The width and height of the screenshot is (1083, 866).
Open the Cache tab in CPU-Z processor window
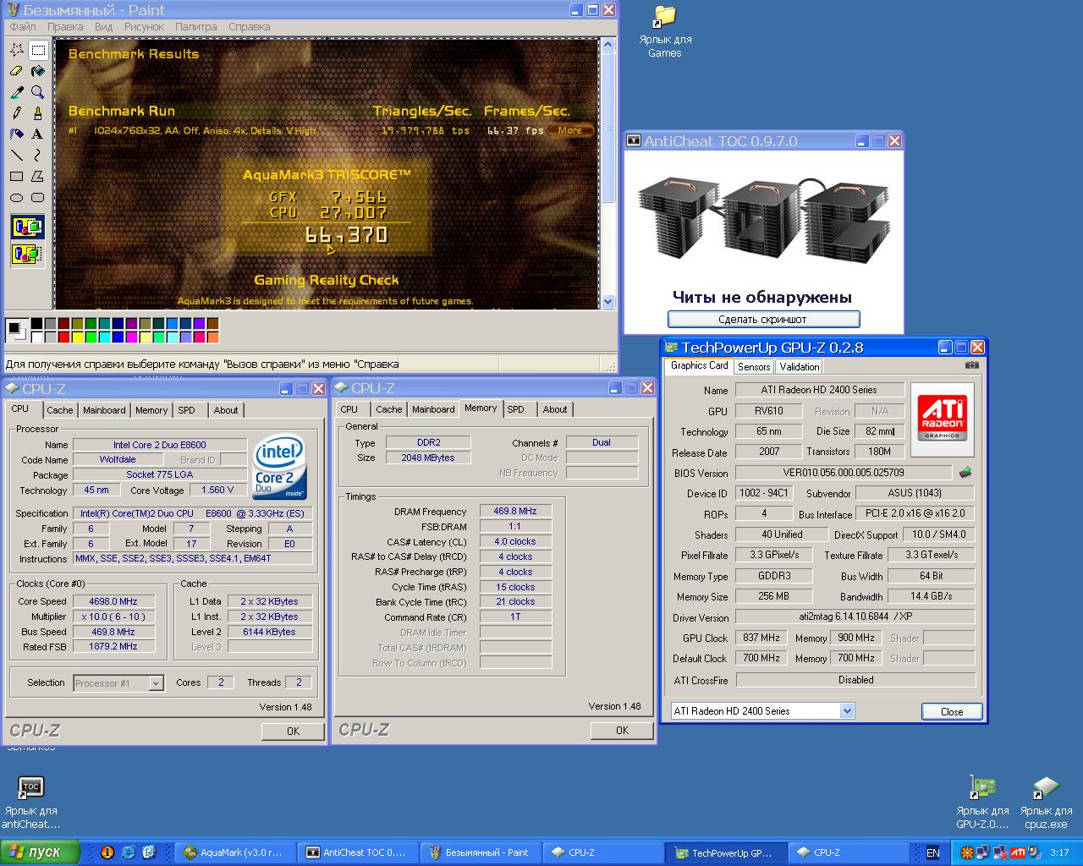coord(59,410)
